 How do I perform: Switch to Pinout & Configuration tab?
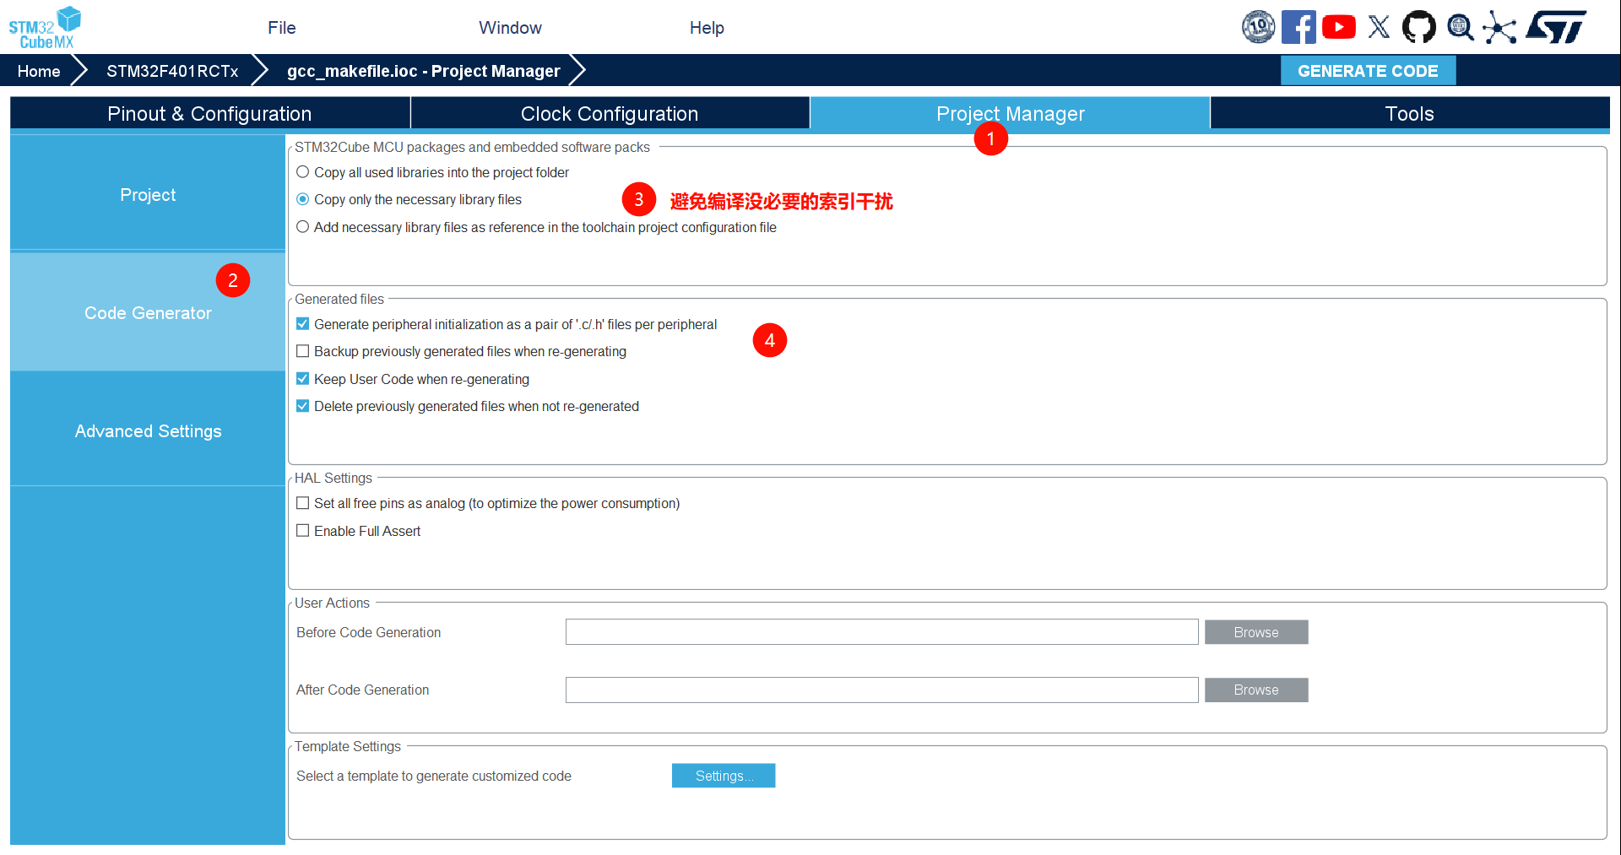209,114
